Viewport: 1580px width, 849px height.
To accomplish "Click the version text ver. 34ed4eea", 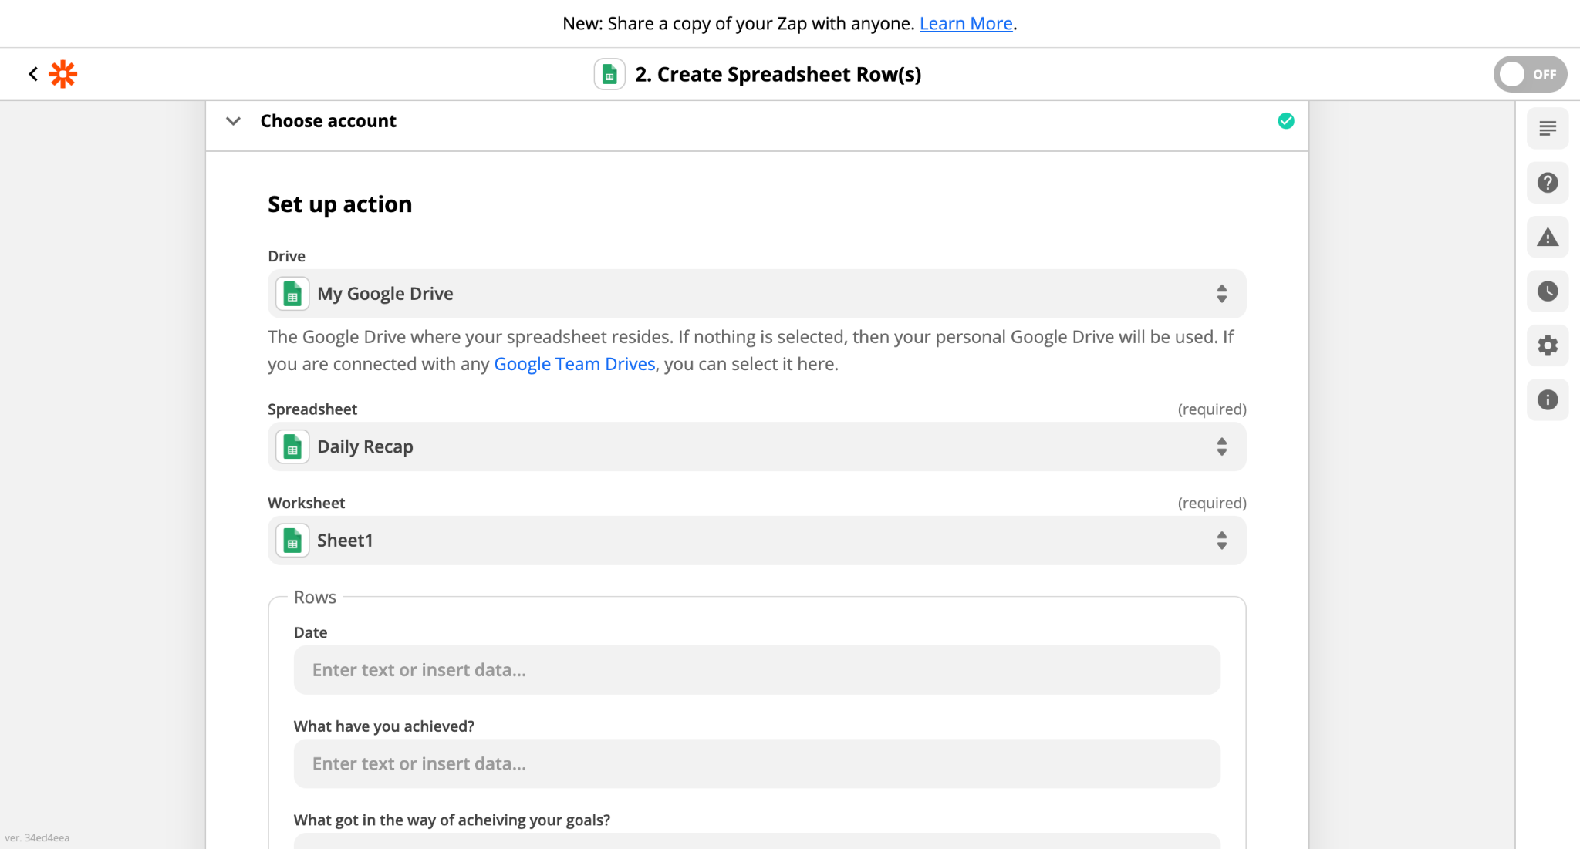I will pos(37,838).
